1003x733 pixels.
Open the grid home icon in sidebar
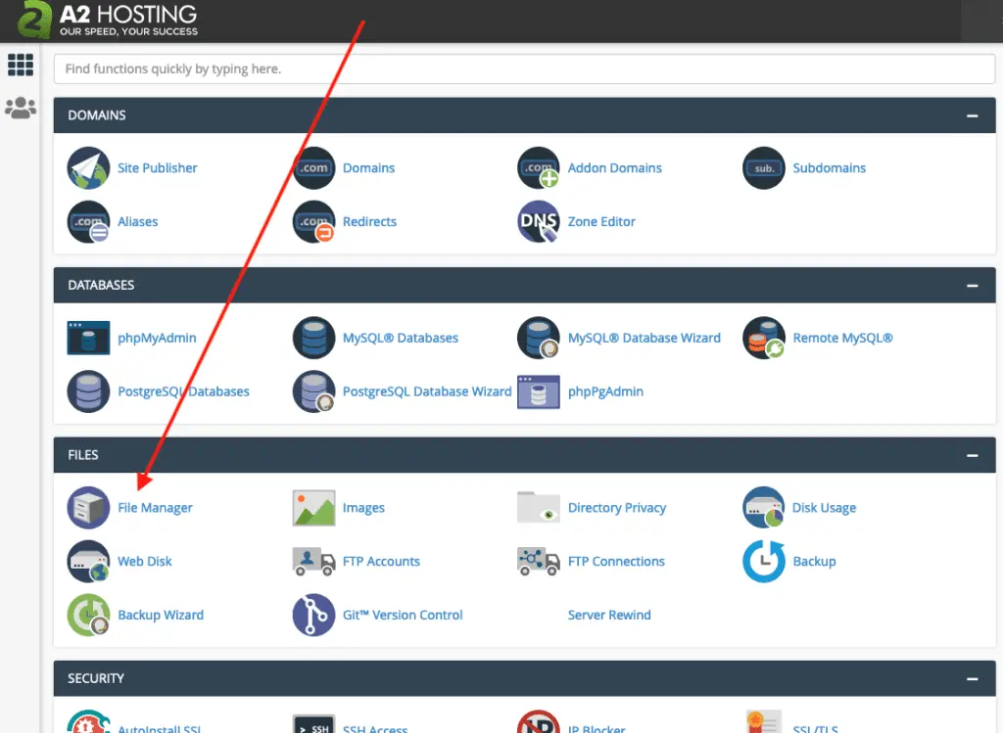(x=21, y=65)
